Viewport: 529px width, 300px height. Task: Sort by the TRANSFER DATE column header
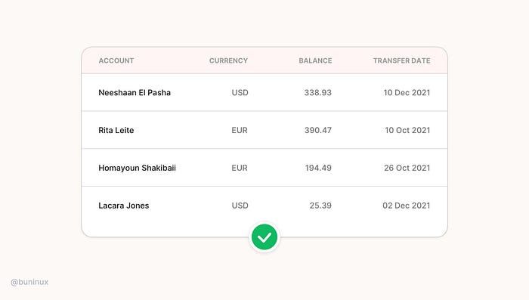401,60
